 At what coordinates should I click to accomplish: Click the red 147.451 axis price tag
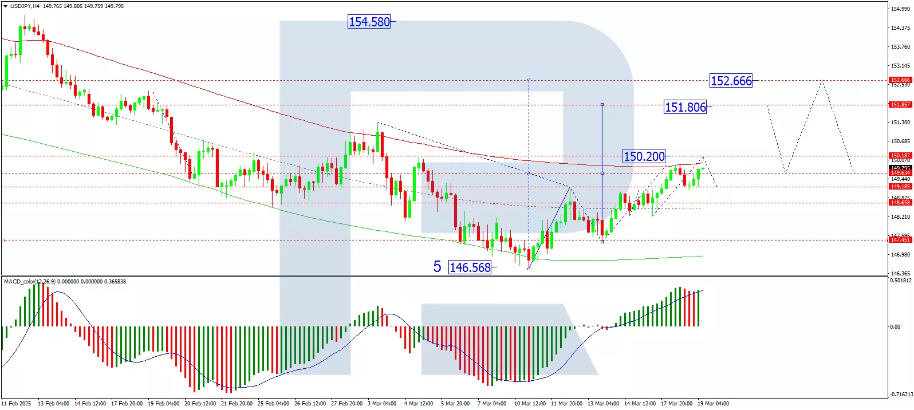pyautogui.click(x=900, y=240)
